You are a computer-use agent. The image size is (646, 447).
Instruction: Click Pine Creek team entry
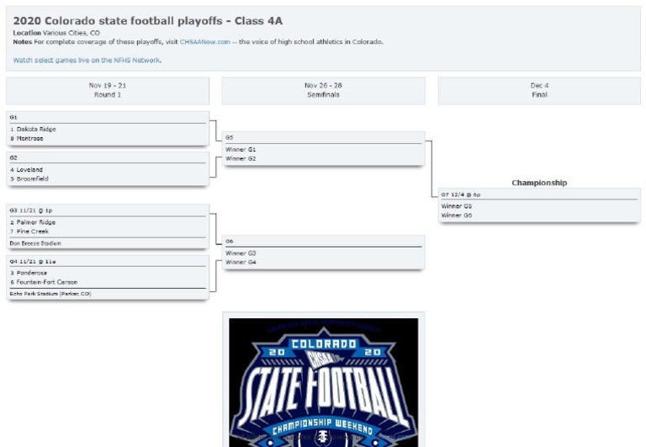click(x=33, y=231)
